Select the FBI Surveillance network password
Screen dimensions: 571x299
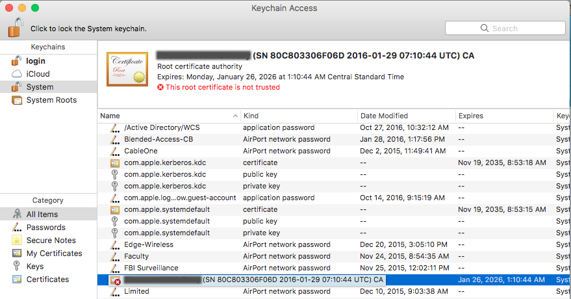pyautogui.click(x=334, y=268)
